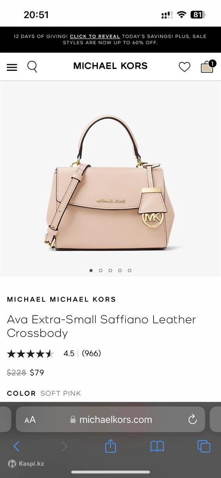221x478 pixels.
Task: Open Safari's bookmarks book icon
Action: coord(157,446)
